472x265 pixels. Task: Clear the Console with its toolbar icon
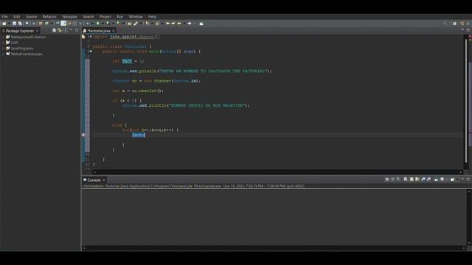(x=406, y=180)
